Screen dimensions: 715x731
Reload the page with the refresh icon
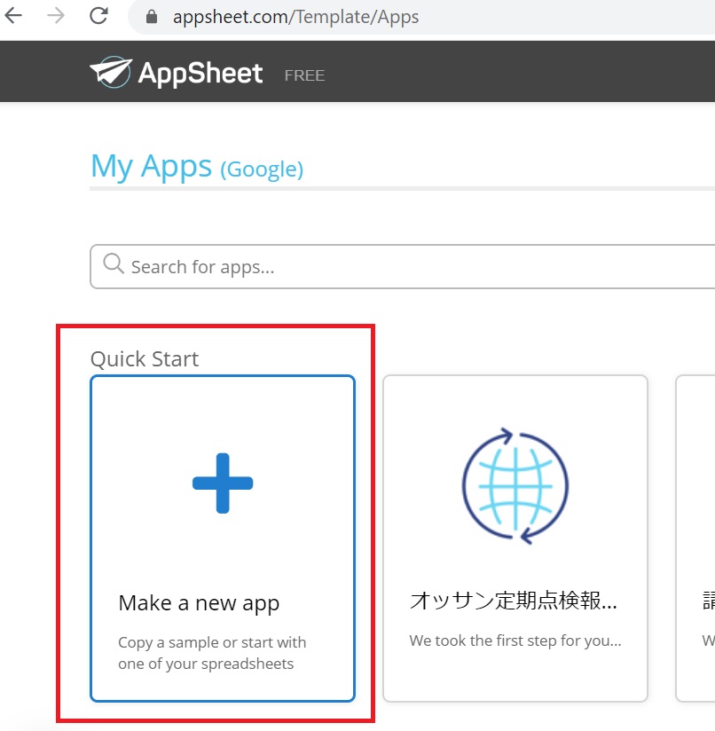coord(98,16)
